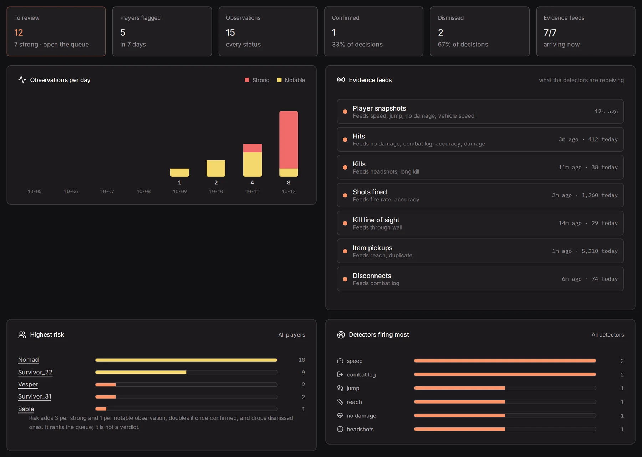Click the Strong legend red swatch

pos(247,80)
